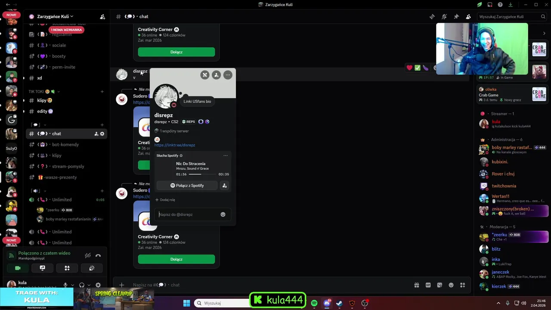This screenshot has width=551, height=310.
Task: Click boby marley rastaf... in member list
Action: point(513,149)
